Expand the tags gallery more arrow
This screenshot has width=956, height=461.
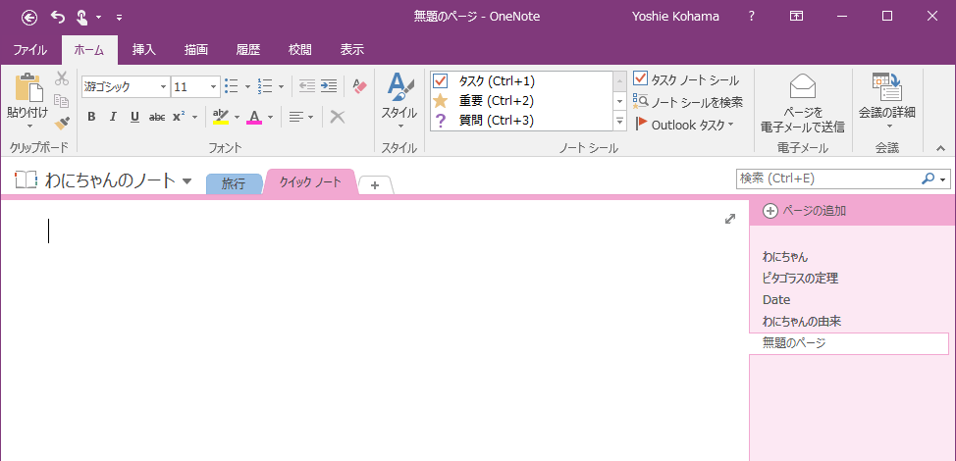pos(619,122)
